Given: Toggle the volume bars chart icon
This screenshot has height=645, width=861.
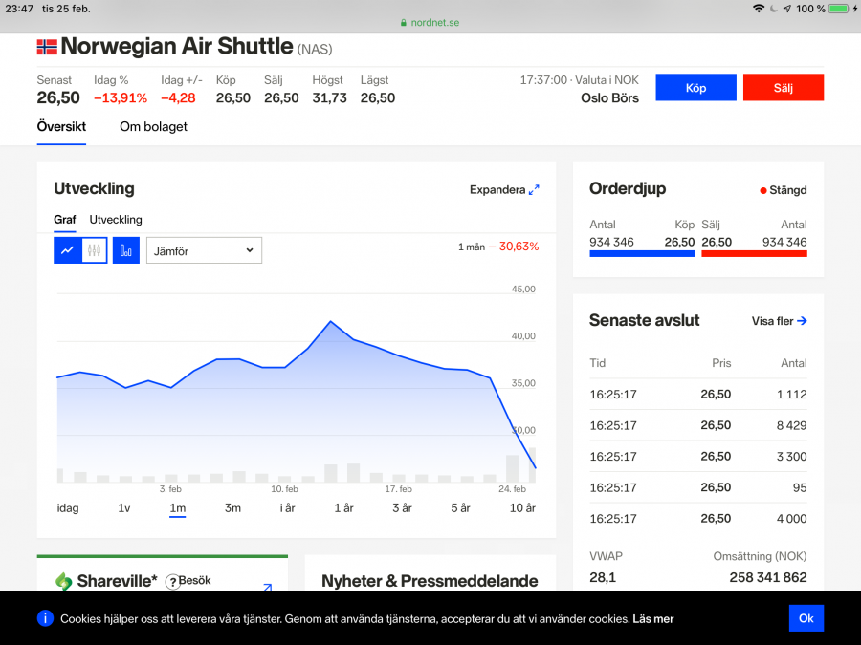Looking at the screenshot, I should coord(126,250).
